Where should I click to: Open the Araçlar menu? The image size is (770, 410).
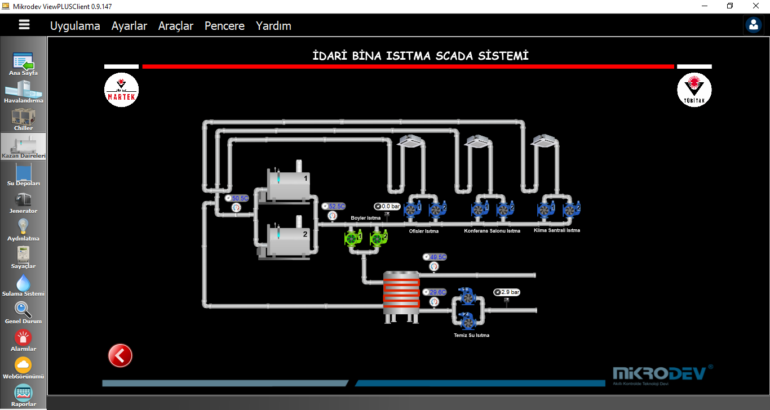(176, 26)
